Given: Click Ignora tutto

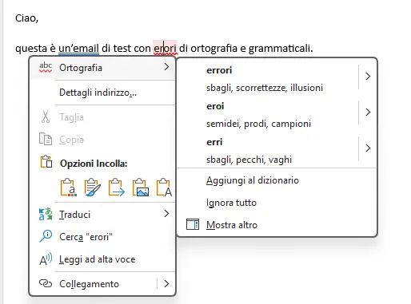Looking at the screenshot, I should 231,203.
